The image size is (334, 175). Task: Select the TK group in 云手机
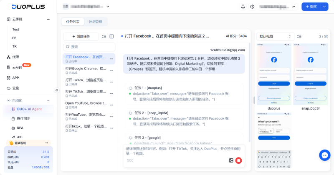[x=15, y=46]
